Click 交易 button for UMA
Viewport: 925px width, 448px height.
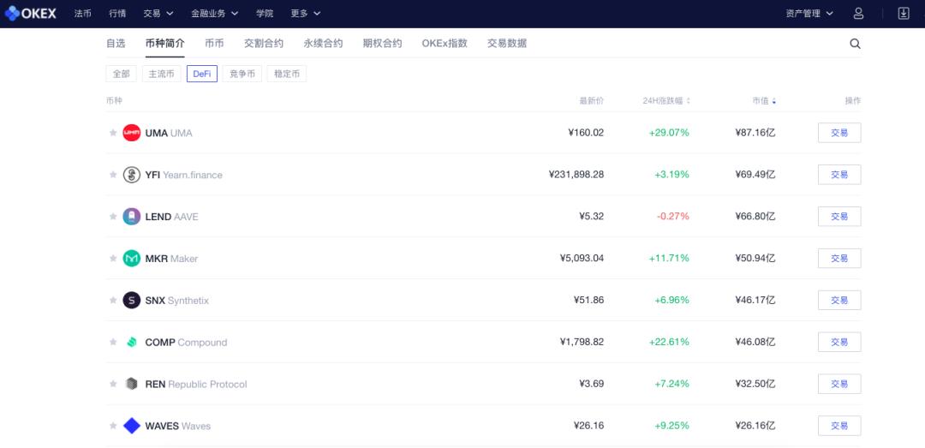click(x=838, y=133)
